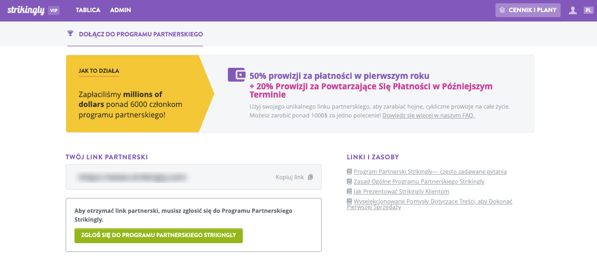The image size is (597, 263).
Task: Click the trophy icon on the partner tab
Action: coord(70,34)
